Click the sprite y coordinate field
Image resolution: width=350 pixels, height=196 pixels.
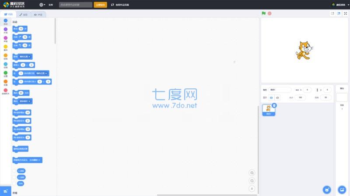click(327, 90)
